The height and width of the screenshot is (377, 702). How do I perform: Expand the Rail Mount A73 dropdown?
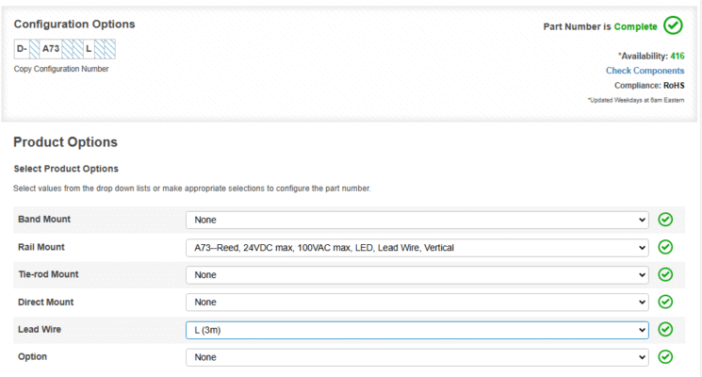click(x=416, y=247)
